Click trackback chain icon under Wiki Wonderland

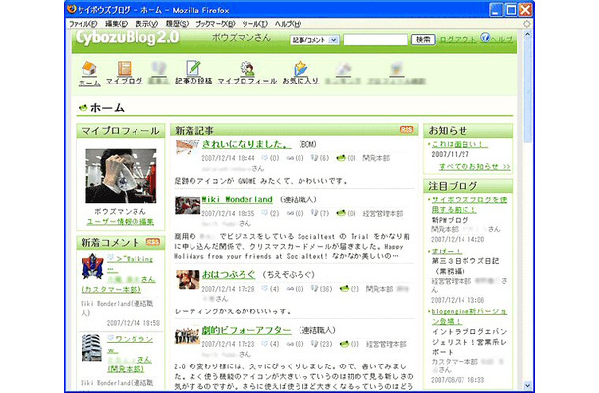click(x=290, y=213)
